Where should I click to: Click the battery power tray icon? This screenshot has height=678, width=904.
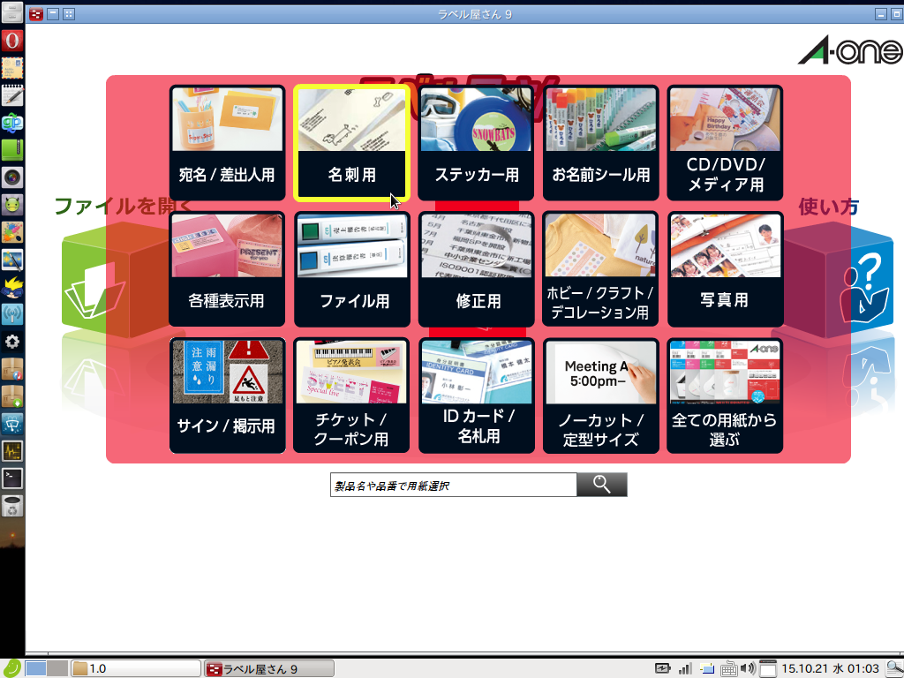662,669
